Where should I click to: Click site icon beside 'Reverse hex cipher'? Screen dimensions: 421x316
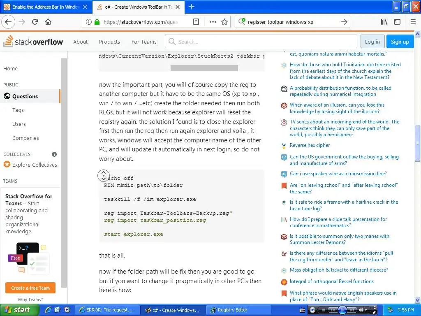[284, 146]
